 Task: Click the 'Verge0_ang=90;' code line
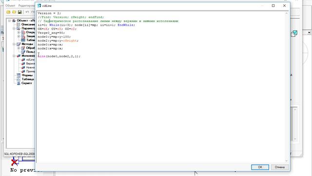[51, 33]
